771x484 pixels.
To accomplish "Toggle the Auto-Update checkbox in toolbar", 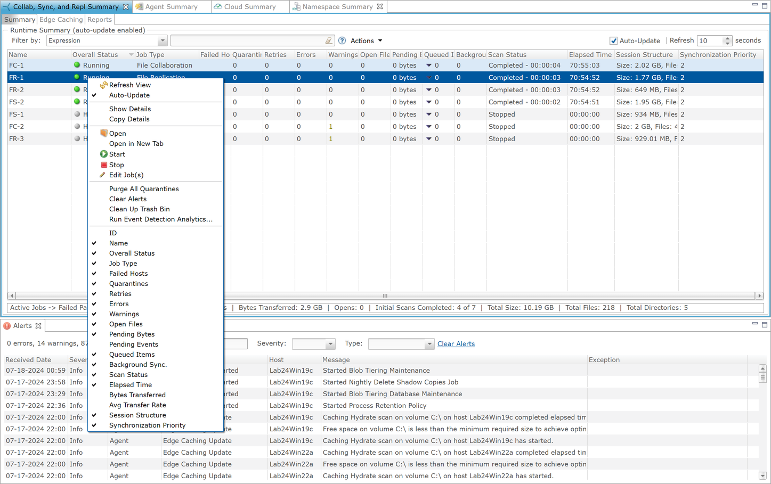I will pyautogui.click(x=613, y=41).
